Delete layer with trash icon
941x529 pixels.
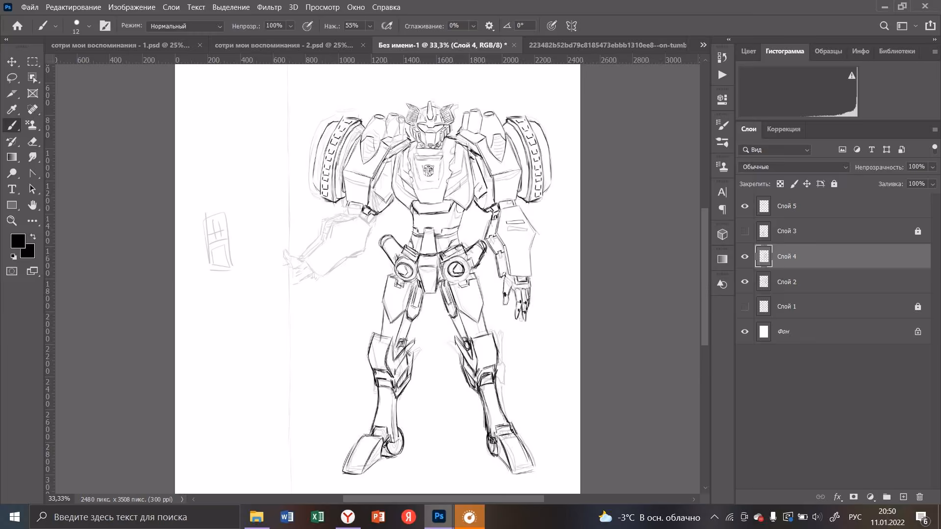(x=919, y=497)
